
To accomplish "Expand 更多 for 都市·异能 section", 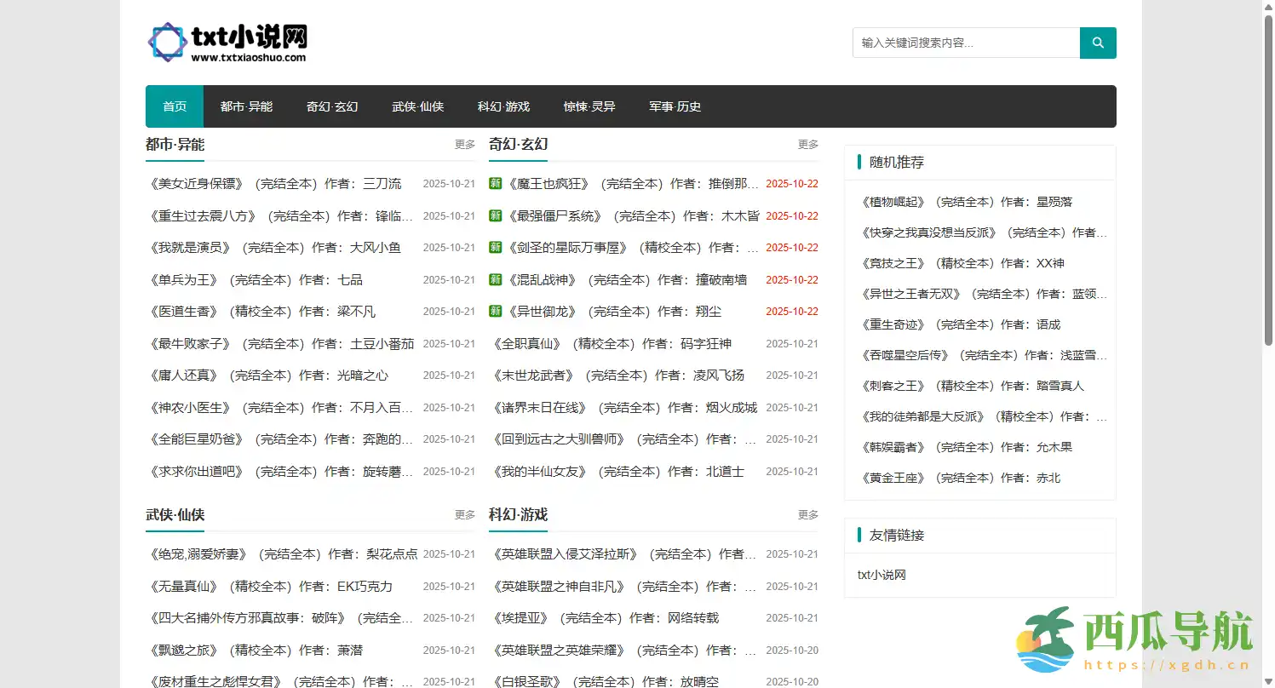I will pyautogui.click(x=464, y=145).
